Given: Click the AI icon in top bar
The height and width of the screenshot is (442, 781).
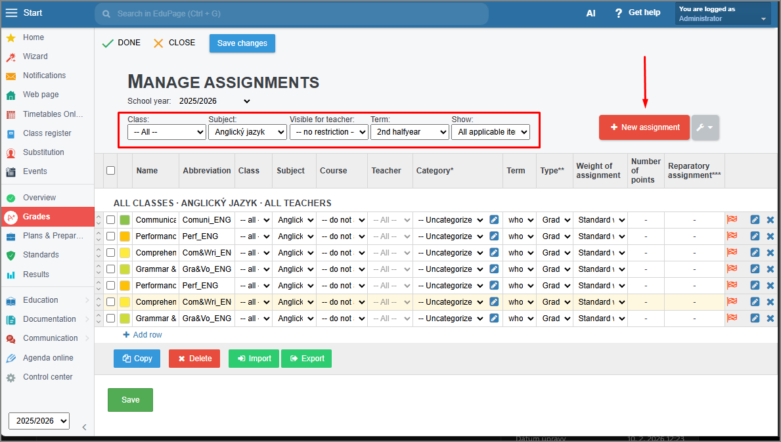Looking at the screenshot, I should point(591,13).
